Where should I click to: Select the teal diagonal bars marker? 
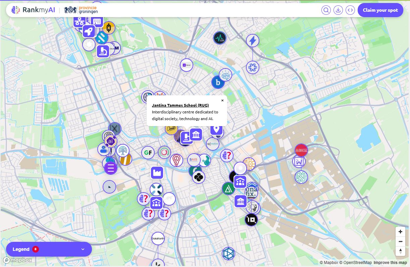click(102, 38)
